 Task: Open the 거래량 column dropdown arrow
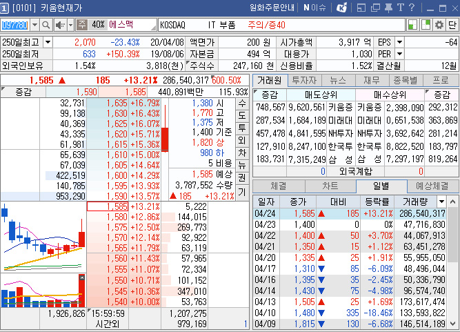441,202
